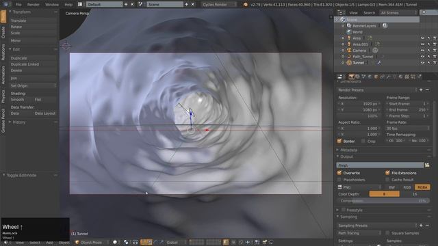
Task: Expand the Freestyle panel
Action: (x=355, y=210)
